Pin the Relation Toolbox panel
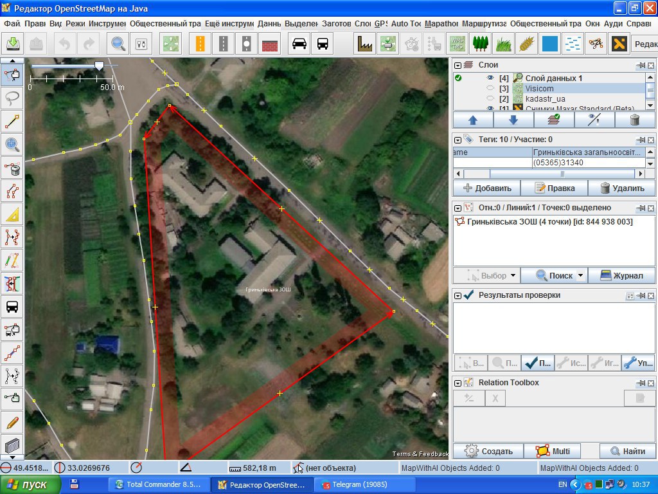The width and height of the screenshot is (658, 494). [641, 383]
